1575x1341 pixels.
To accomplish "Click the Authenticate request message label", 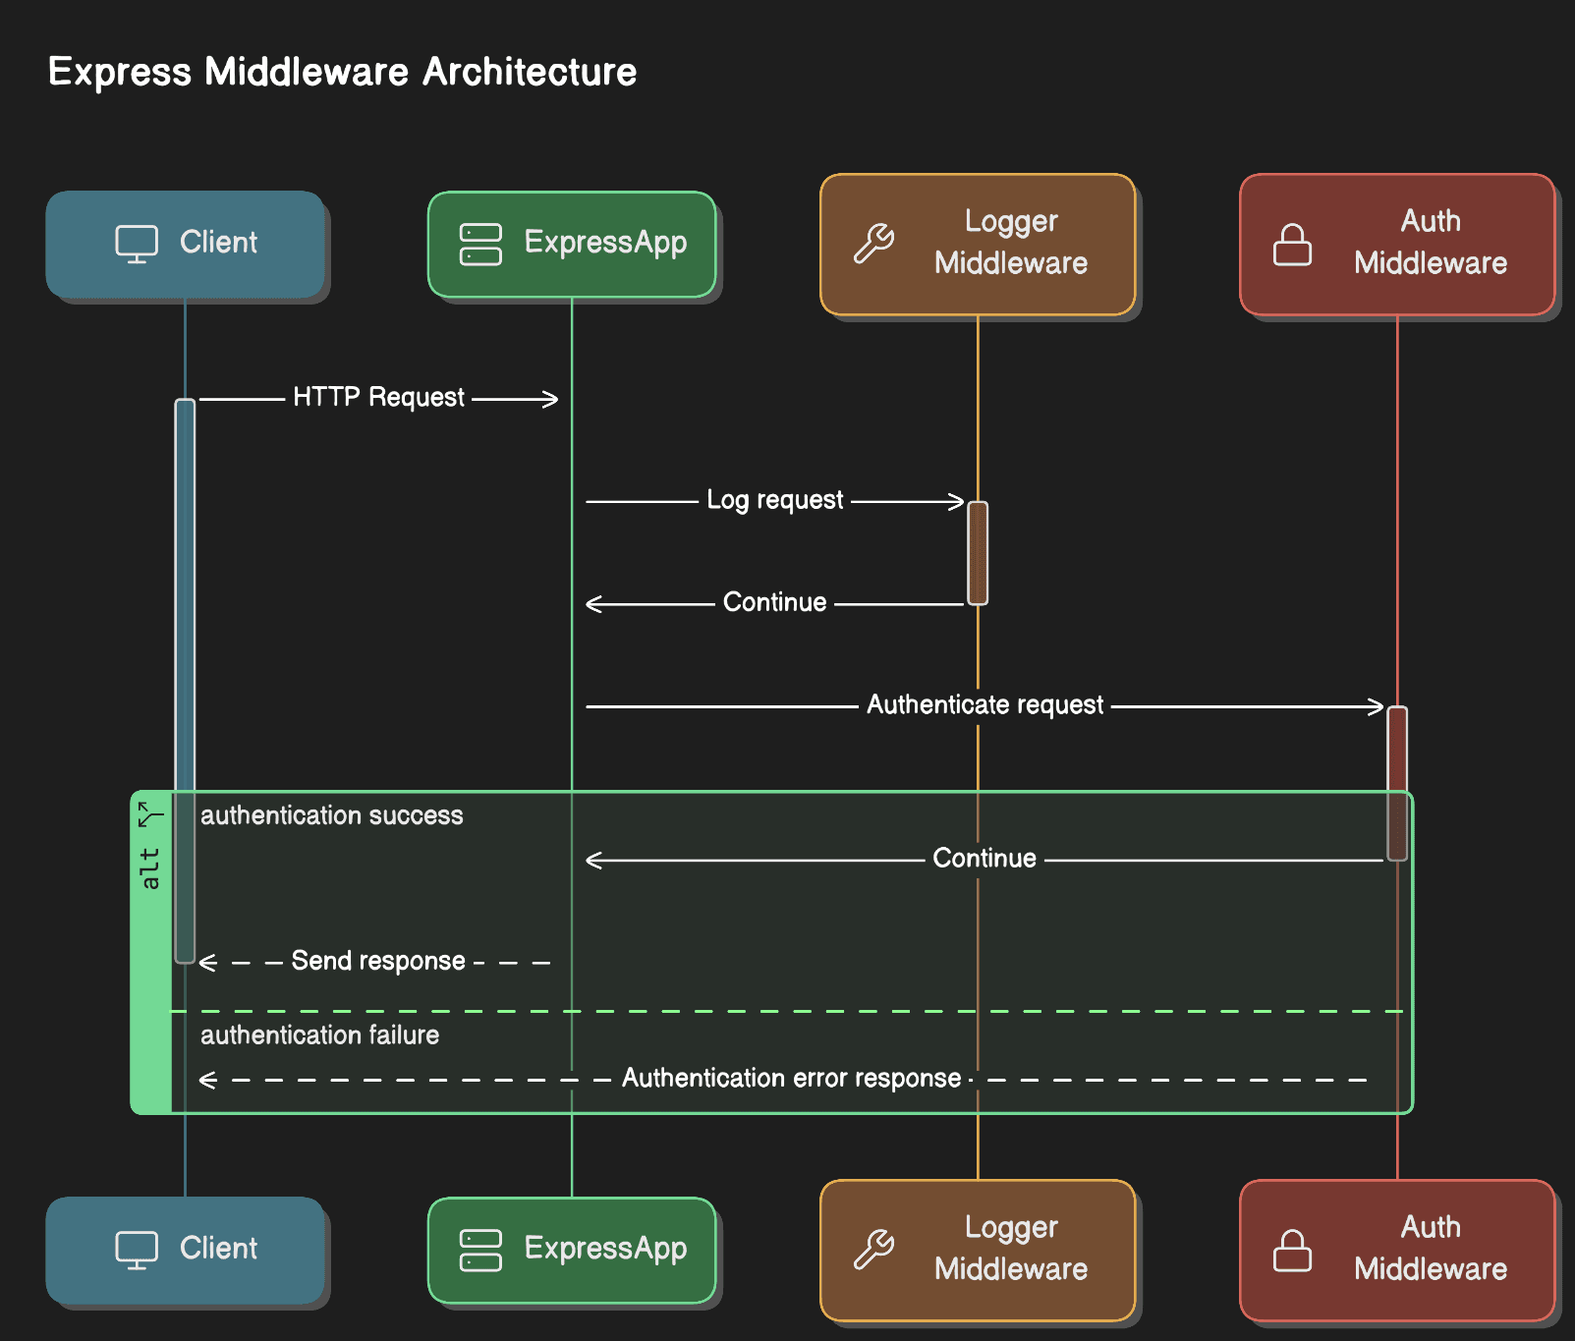I will (984, 703).
